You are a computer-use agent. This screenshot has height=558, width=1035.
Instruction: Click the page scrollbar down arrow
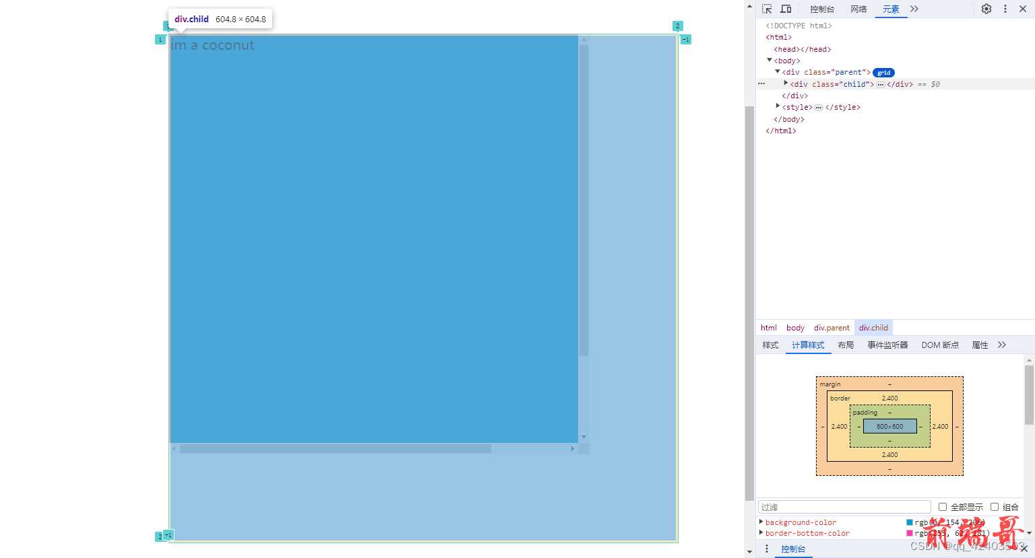(x=749, y=552)
